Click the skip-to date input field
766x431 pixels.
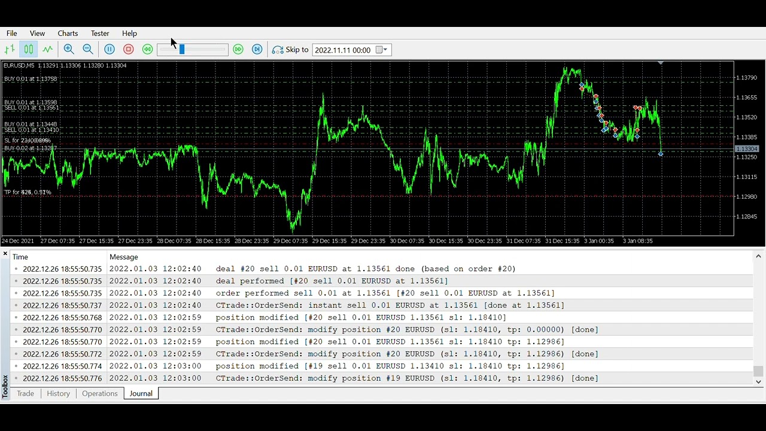[343, 50]
